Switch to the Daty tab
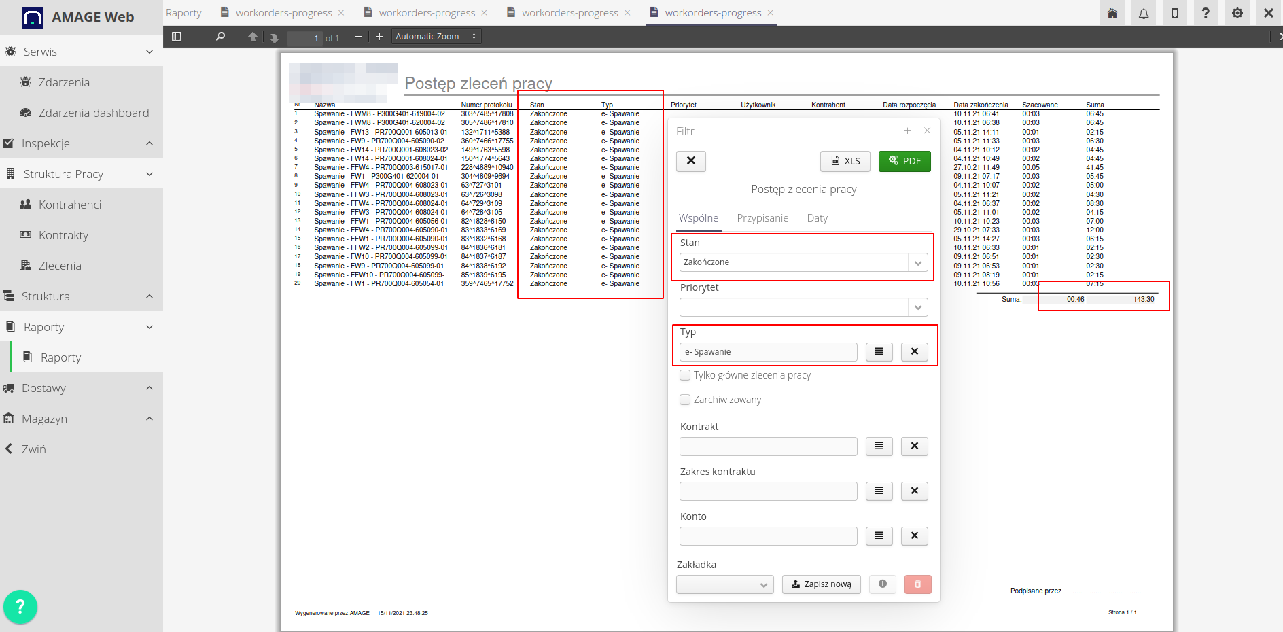Image resolution: width=1283 pixels, height=632 pixels. pos(817,218)
